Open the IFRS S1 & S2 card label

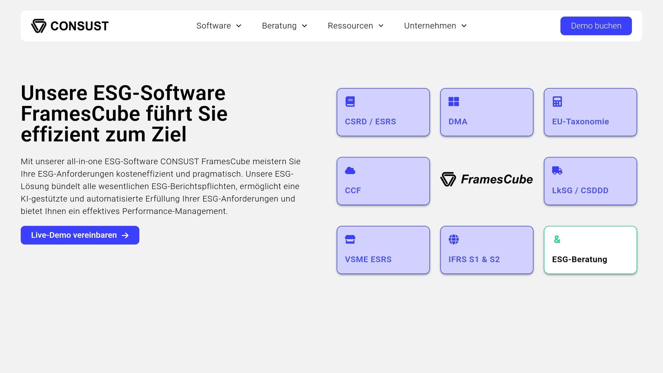click(x=474, y=259)
